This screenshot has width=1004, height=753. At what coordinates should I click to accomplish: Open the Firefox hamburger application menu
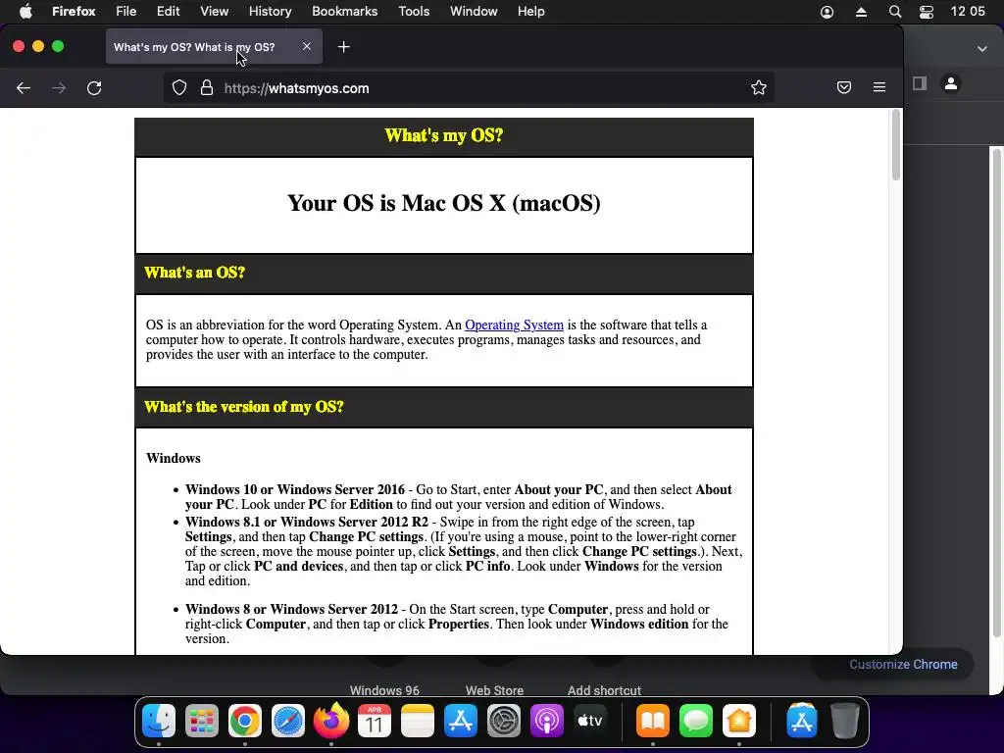[x=879, y=87]
